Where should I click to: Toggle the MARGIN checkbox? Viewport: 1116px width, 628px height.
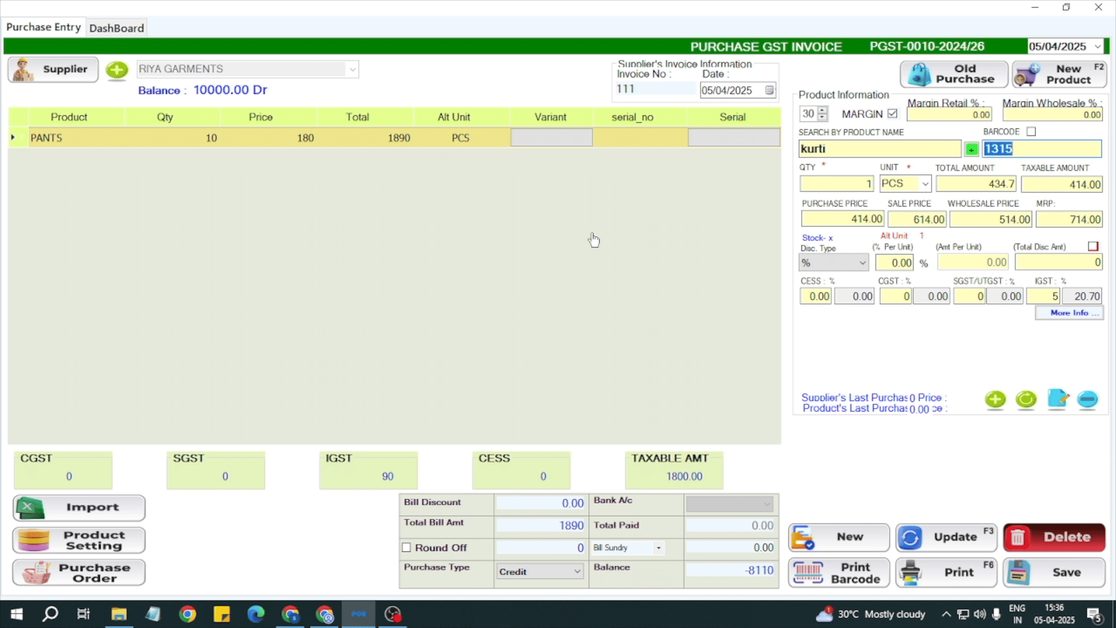(892, 114)
